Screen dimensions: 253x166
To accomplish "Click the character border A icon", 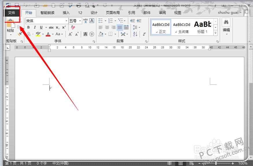I will click(x=92, y=21).
